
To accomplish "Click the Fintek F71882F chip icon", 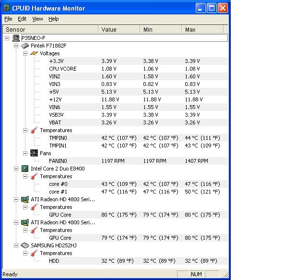I will [25, 46].
